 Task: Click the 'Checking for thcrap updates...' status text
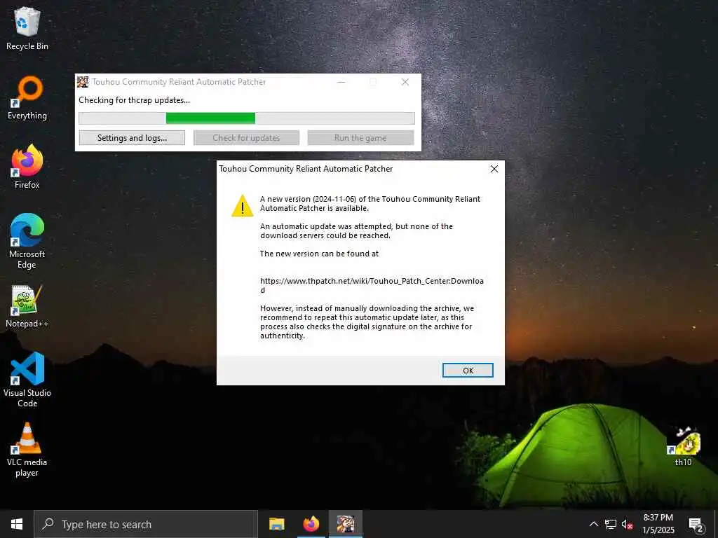tap(134, 100)
